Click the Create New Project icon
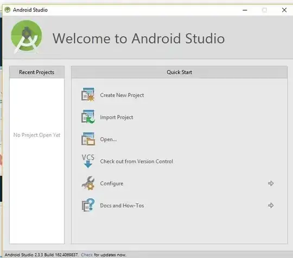The width and height of the screenshot is (293, 258). 88,95
